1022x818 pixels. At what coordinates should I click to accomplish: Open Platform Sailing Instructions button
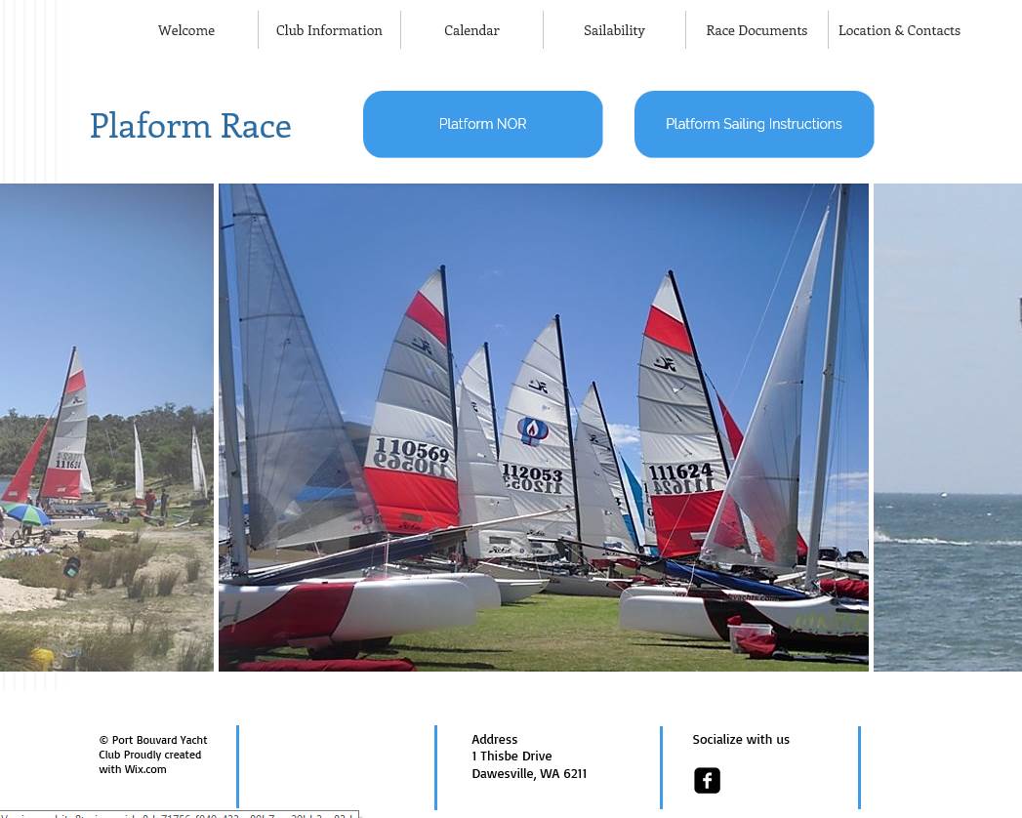(x=755, y=124)
